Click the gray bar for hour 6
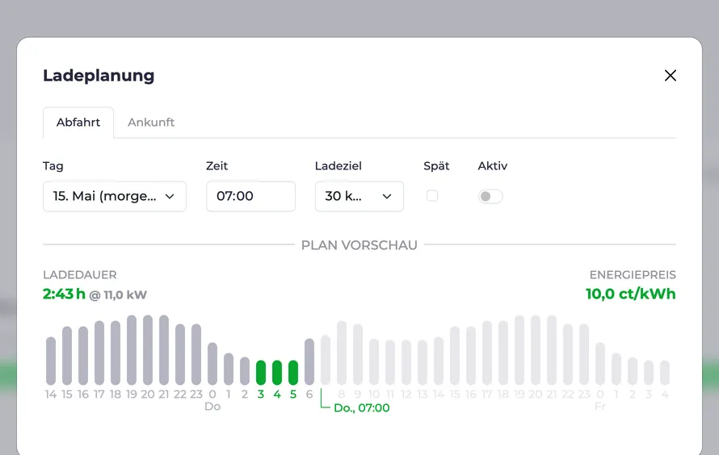The image size is (719, 455). [309, 361]
